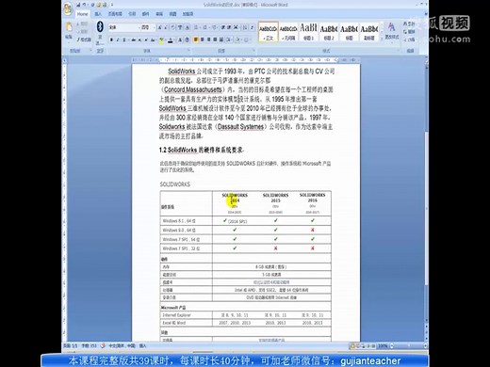
Task: Click the distributed alignment icon
Action: click(x=221, y=40)
